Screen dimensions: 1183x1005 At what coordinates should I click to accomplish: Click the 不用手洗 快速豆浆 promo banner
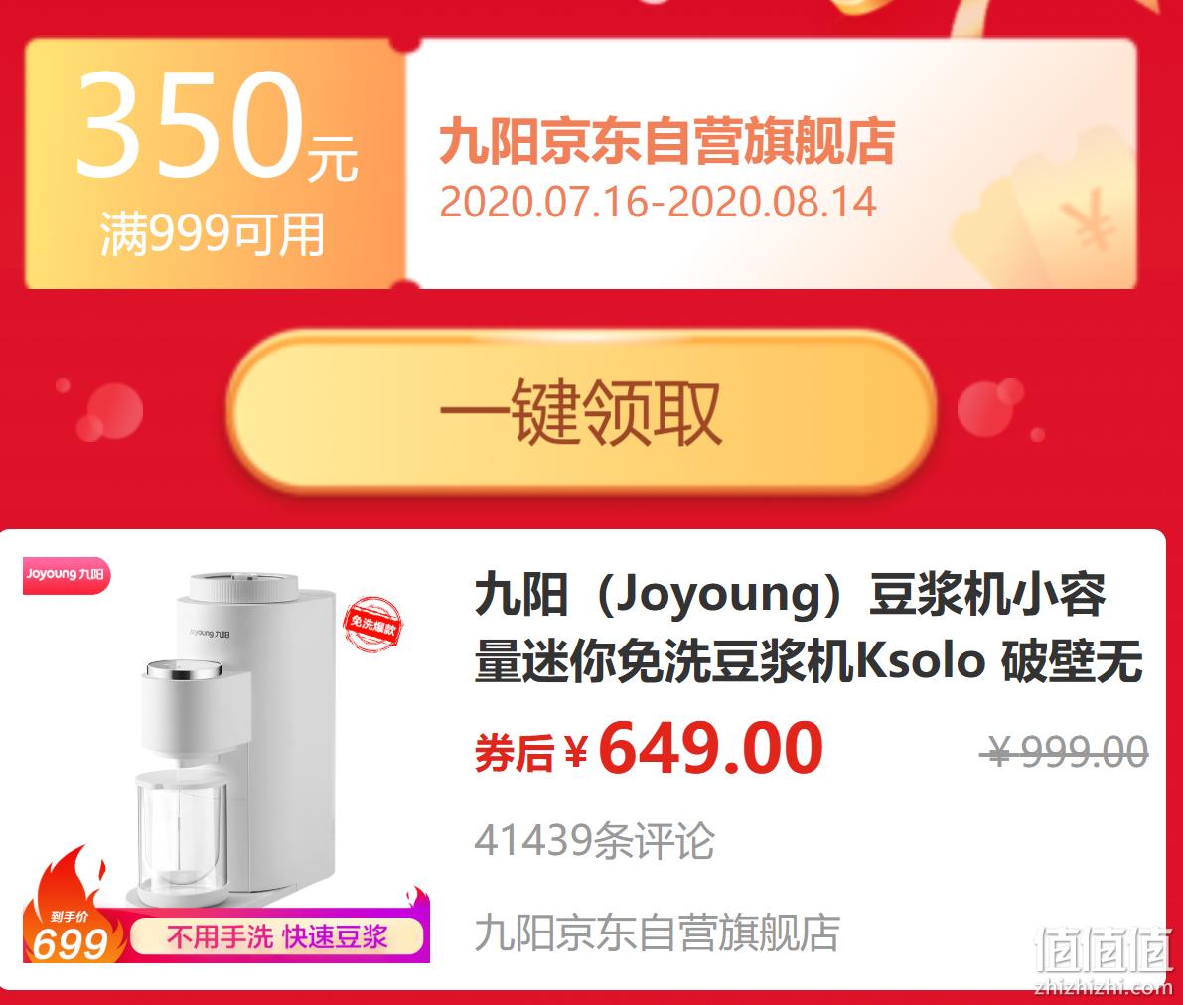click(x=277, y=937)
